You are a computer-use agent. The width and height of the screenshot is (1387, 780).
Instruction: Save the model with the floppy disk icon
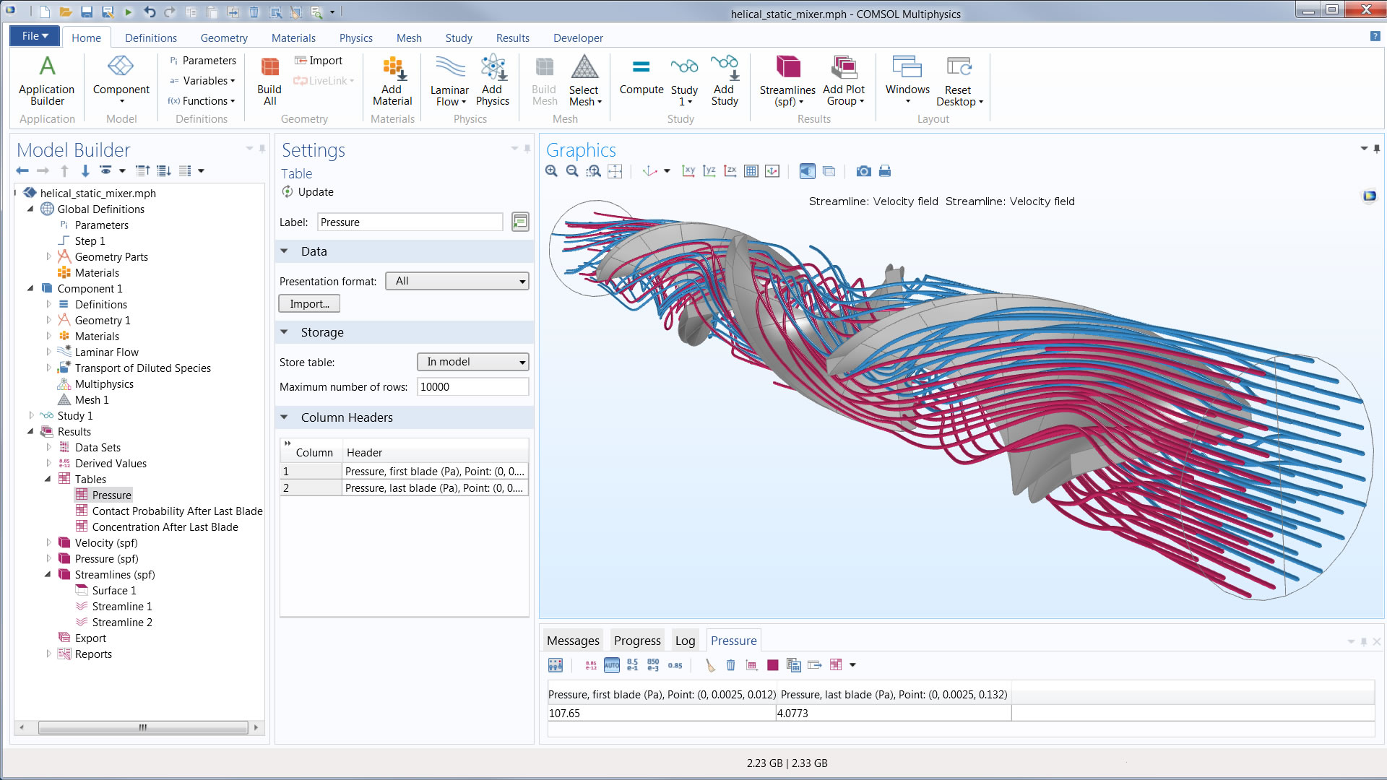click(87, 12)
